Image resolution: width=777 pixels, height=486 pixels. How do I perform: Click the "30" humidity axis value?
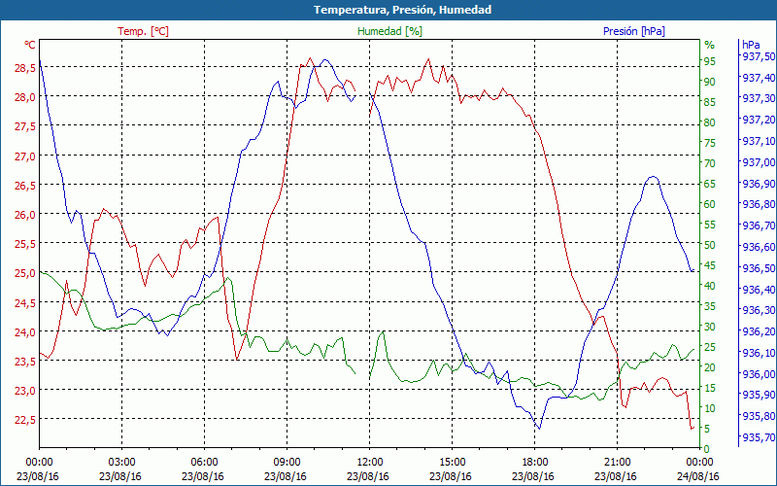pyautogui.click(x=710, y=327)
